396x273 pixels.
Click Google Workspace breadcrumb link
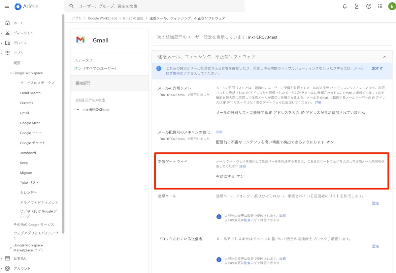[x=102, y=18]
